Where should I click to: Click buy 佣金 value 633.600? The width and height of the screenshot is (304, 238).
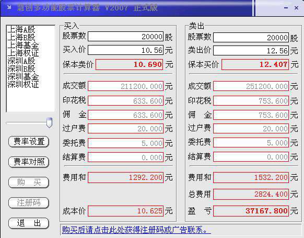point(126,115)
